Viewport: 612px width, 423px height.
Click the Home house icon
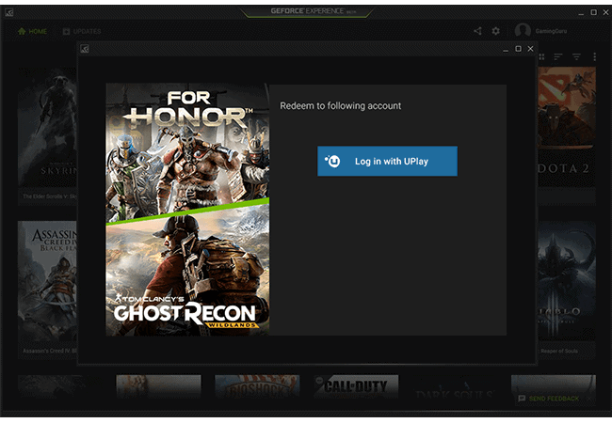tap(22, 31)
